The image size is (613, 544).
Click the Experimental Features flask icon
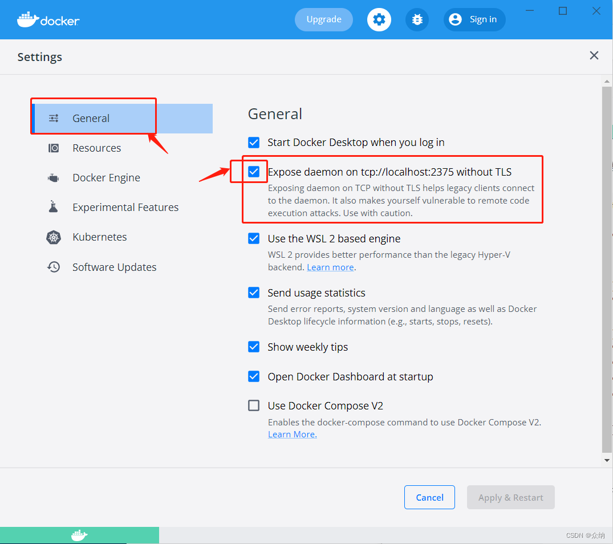pyautogui.click(x=53, y=207)
